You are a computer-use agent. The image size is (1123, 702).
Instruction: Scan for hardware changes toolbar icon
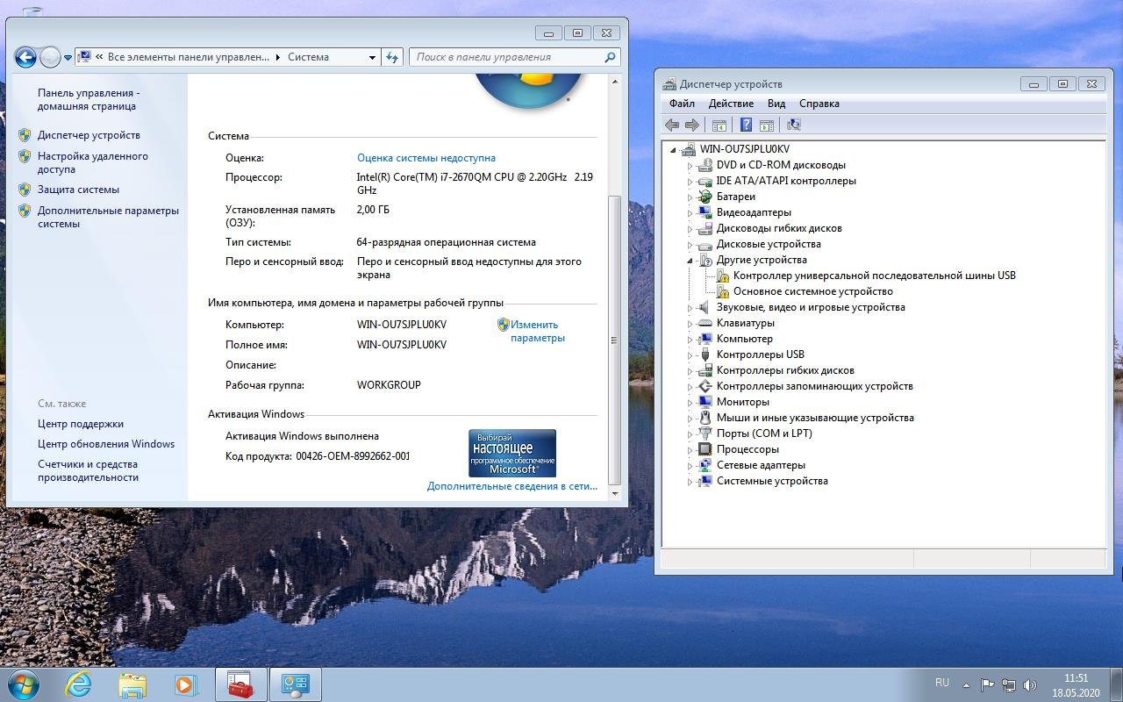tap(794, 125)
